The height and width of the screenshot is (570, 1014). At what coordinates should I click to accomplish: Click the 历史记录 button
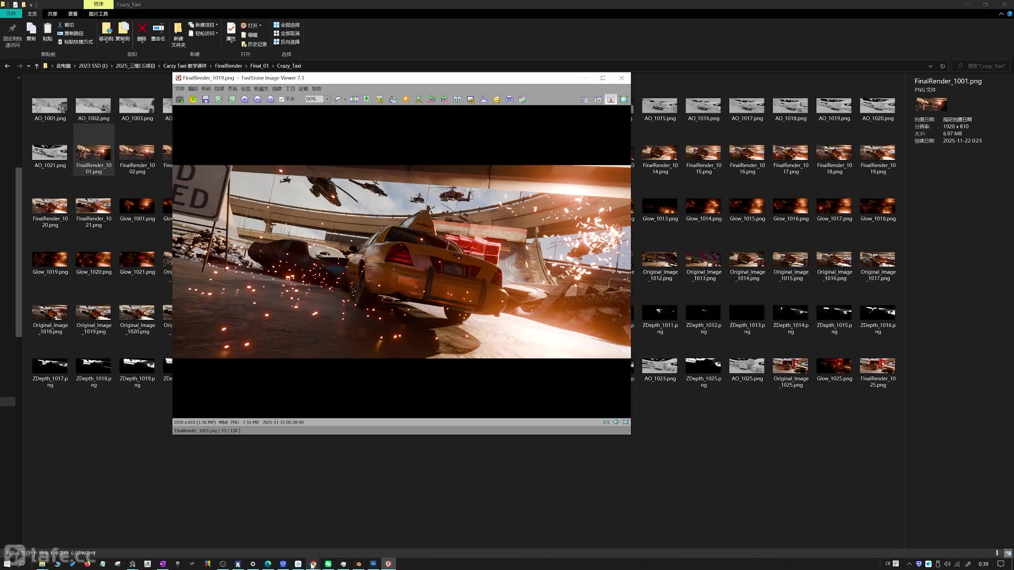pyautogui.click(x=254, y=44)
